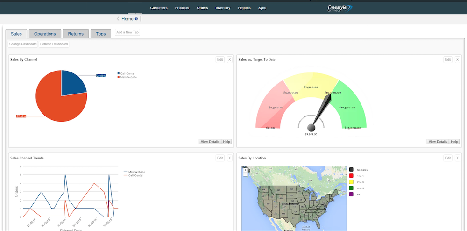This screenshot has width=467, height=231.
Task: Open the Products menu
Action: tap(182, 8)
